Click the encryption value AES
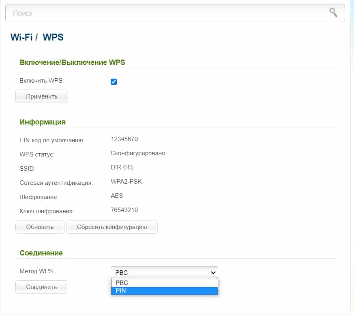Viewport: 354px width, 315px height. pos(117,196)
